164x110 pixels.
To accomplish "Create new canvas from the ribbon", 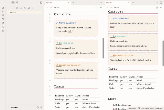I will tap(3, 15).
